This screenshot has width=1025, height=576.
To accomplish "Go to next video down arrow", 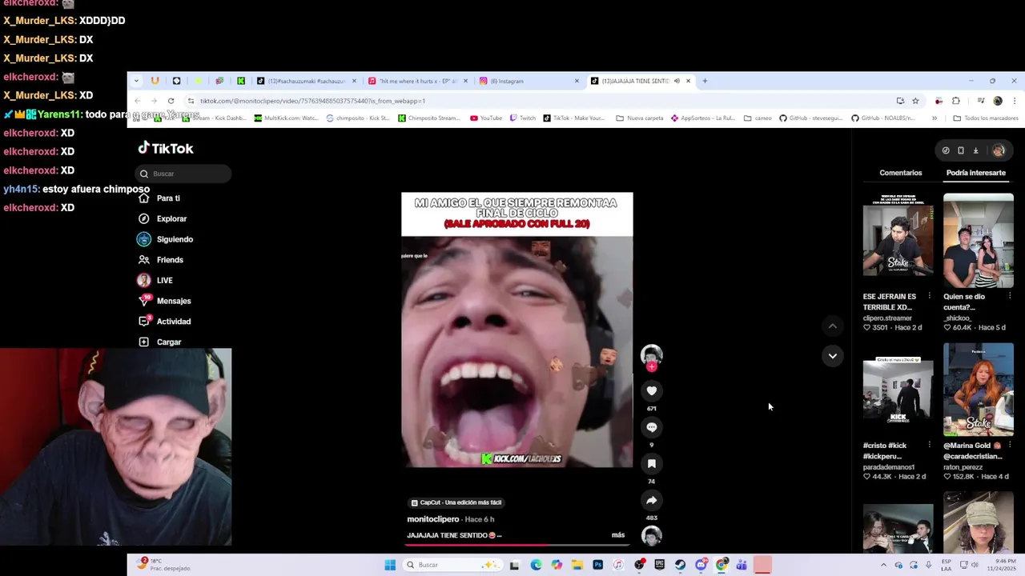I will tap(833, 356).
